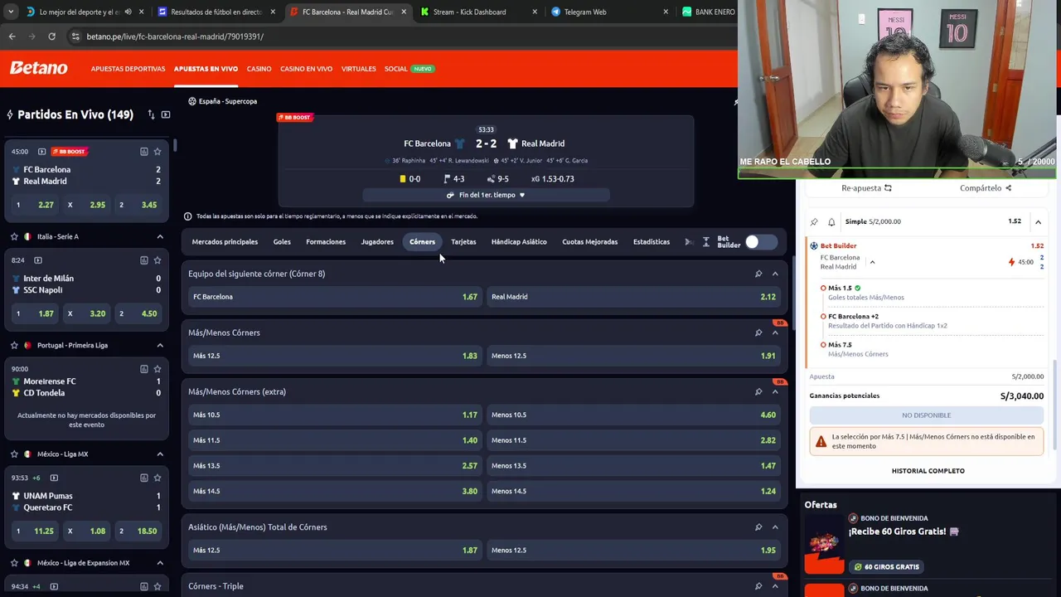This screenshot has width=1061, height=597.
Task: Open the Jugadores tab
Action: point(377,242)
